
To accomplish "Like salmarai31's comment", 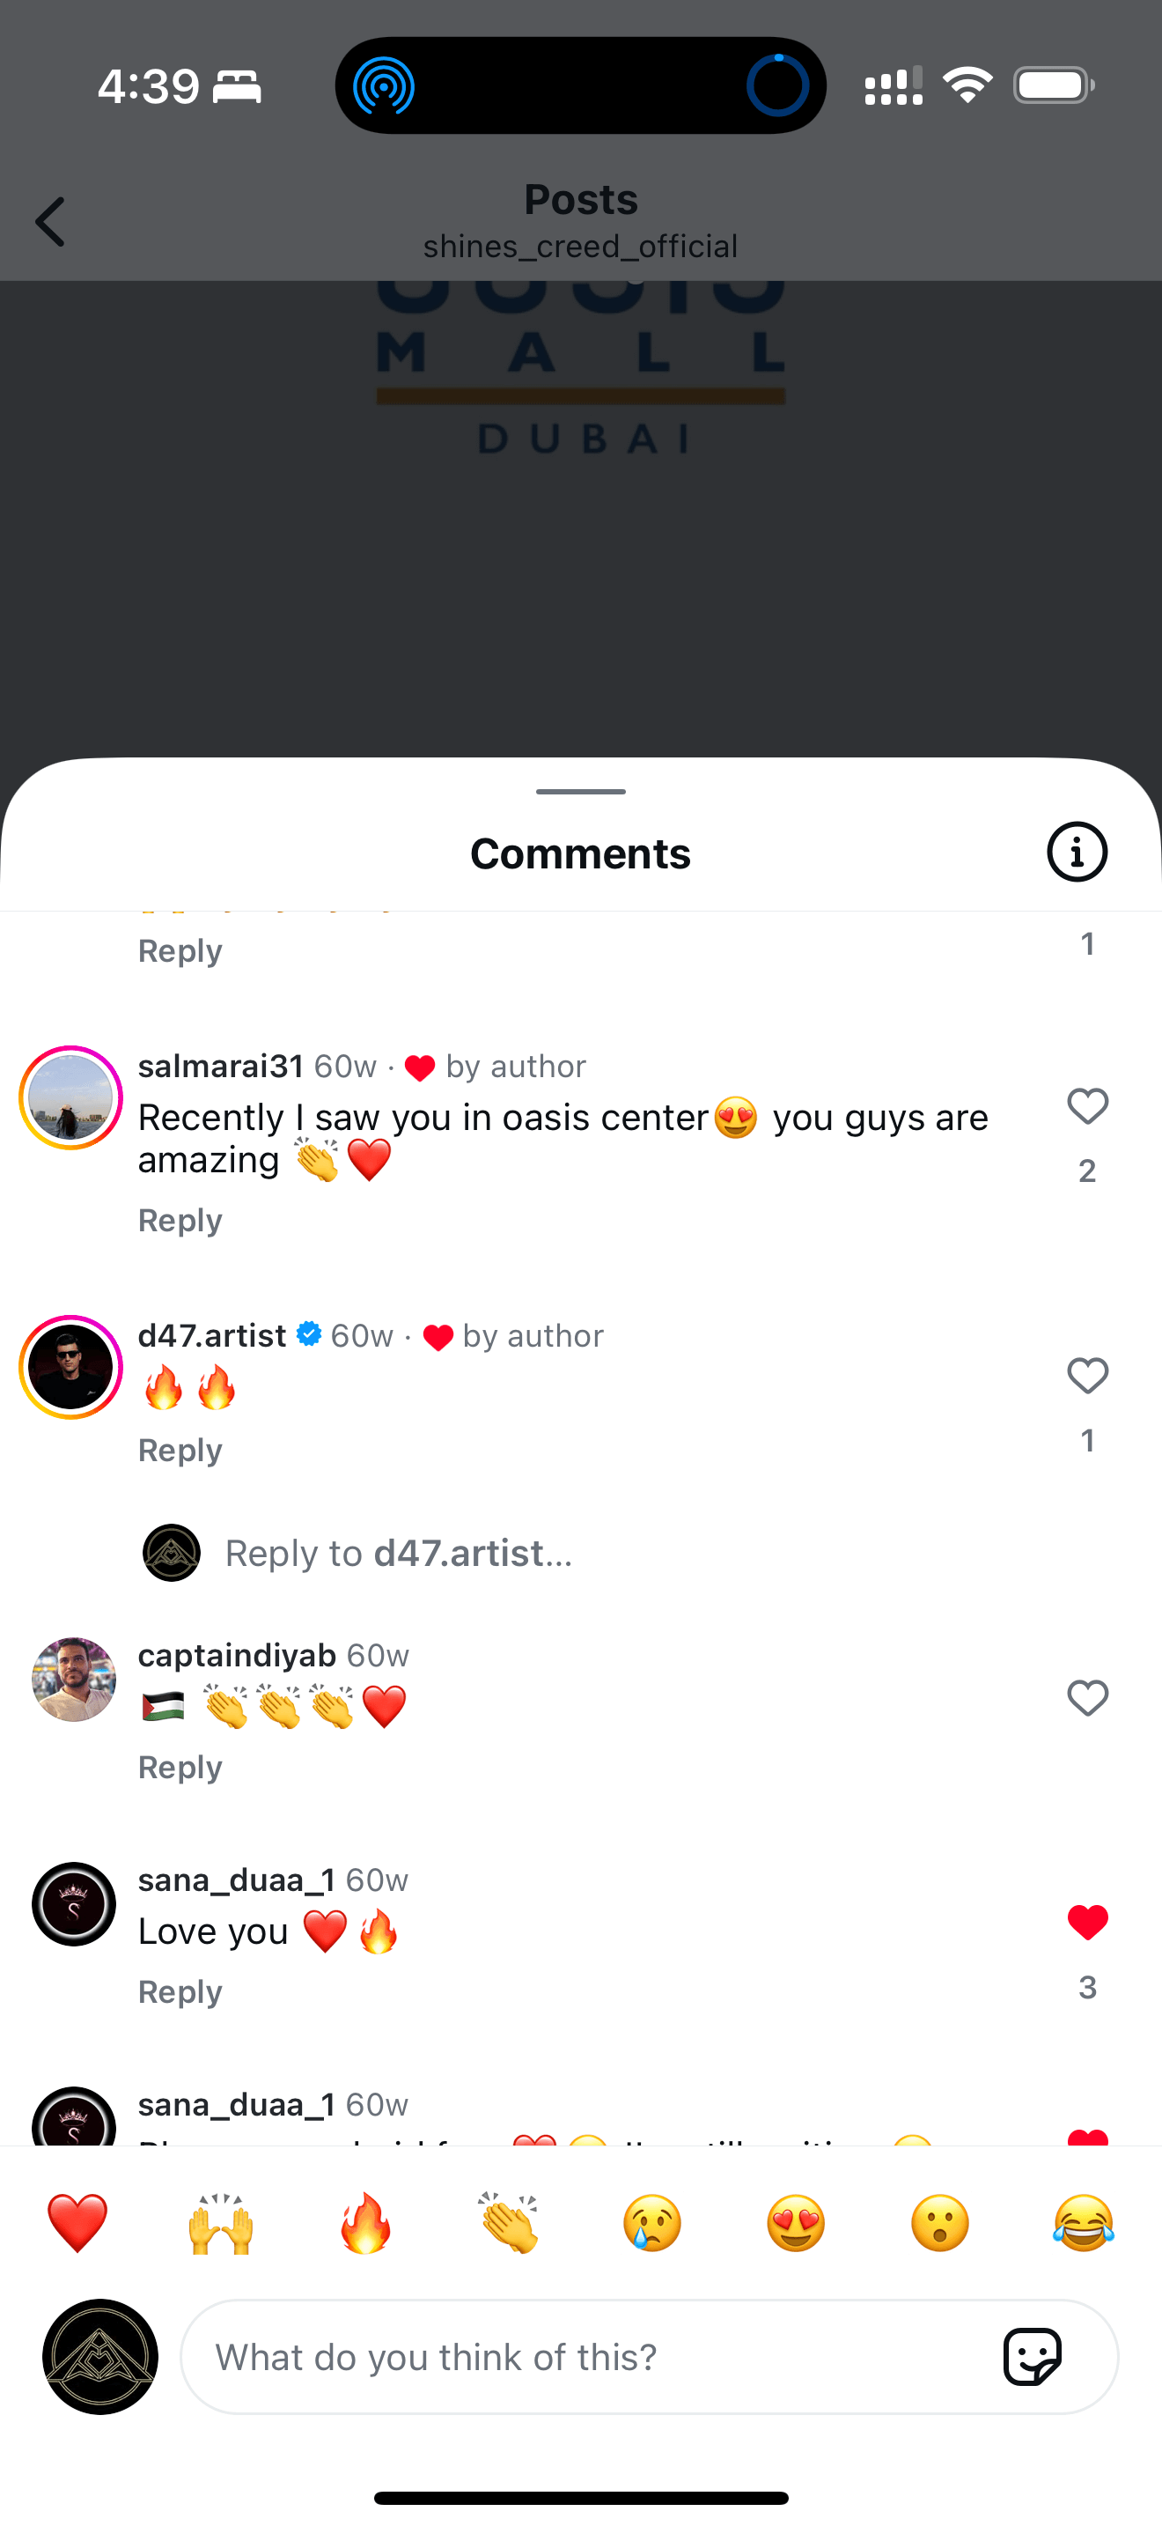I will [x=1086, y=1106].
